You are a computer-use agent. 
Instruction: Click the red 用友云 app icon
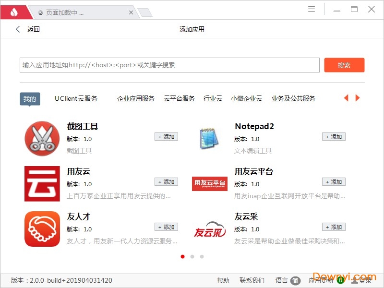42,183
